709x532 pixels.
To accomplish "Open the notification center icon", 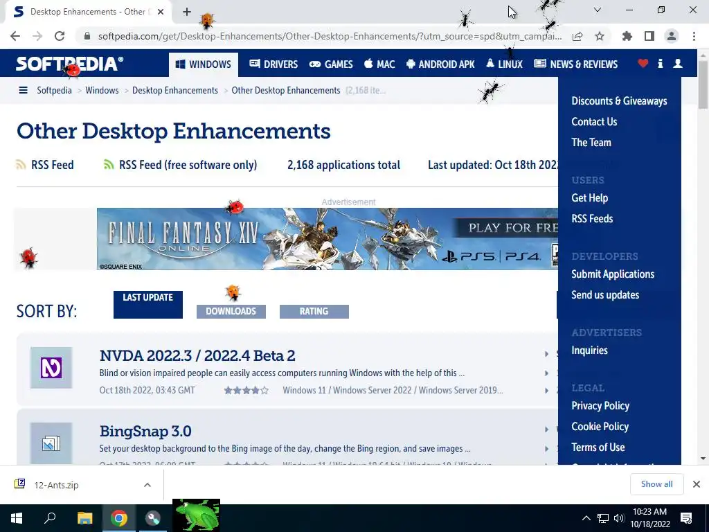I will (686, 518).
